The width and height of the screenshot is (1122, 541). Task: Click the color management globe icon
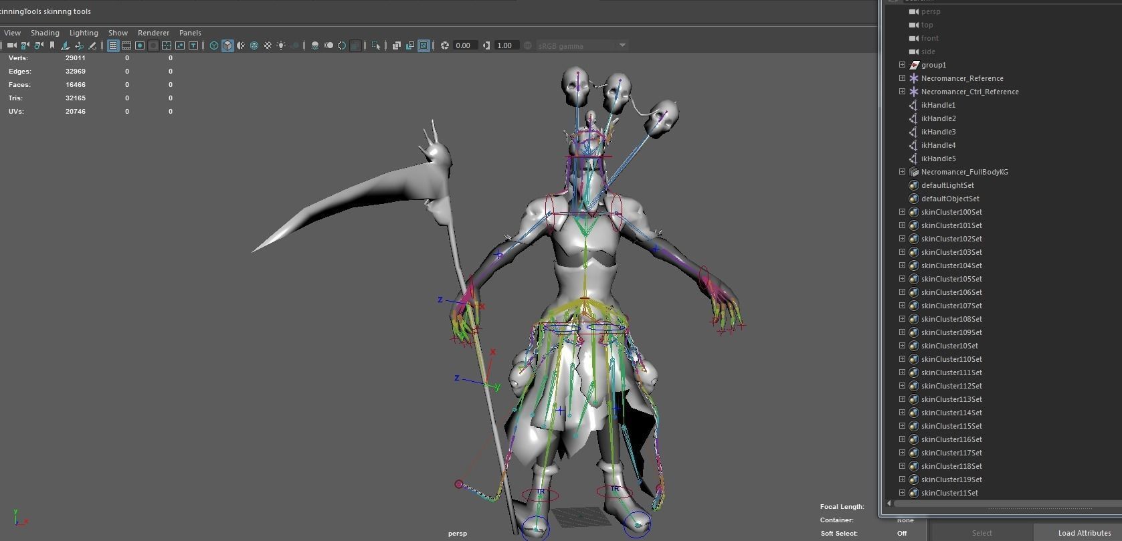click(527, 45)
